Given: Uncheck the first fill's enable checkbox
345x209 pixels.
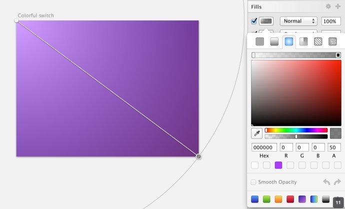Looking at the screenshot, I should point(254,21).
